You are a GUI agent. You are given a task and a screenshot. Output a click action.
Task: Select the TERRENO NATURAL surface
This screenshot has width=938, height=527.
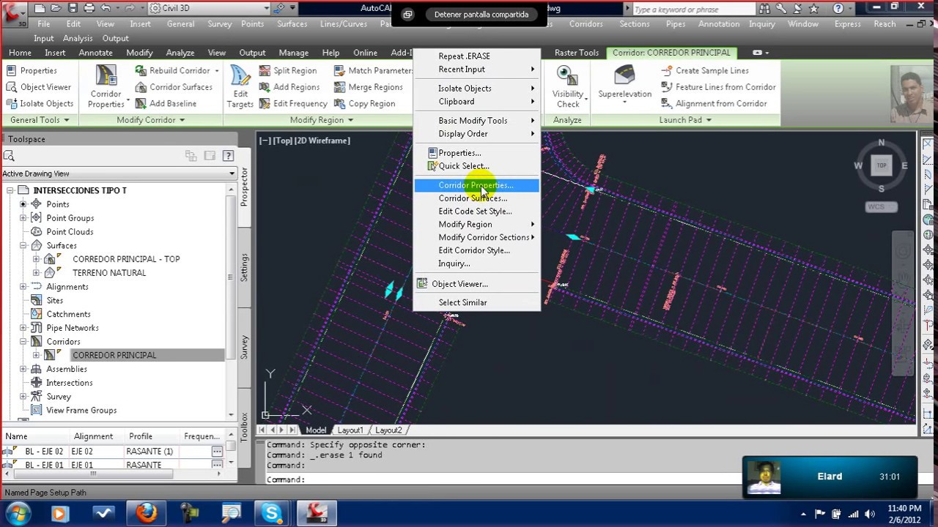pos(109,273)
